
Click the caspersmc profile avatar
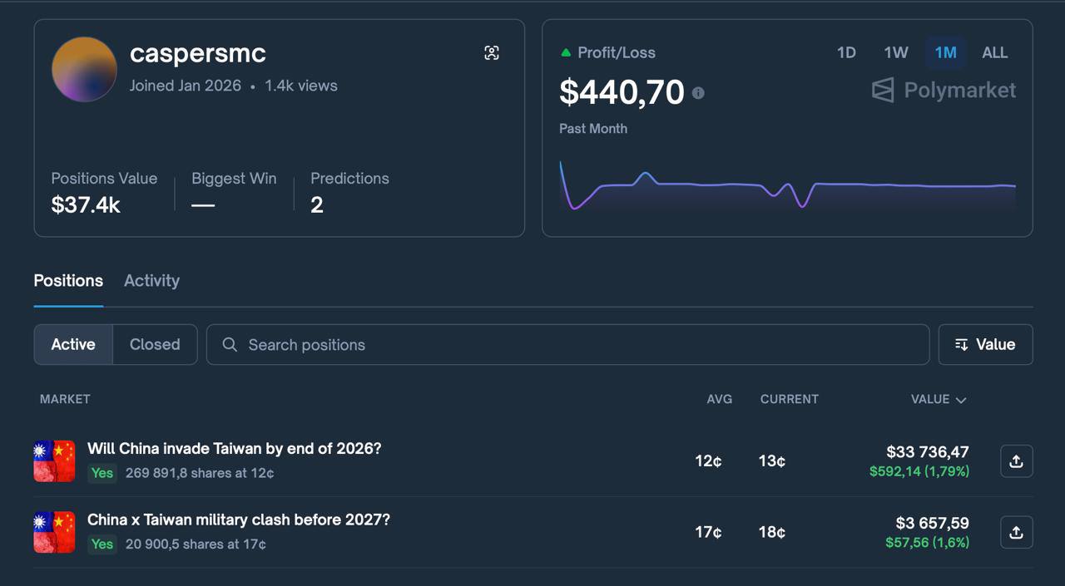[84, 69]
